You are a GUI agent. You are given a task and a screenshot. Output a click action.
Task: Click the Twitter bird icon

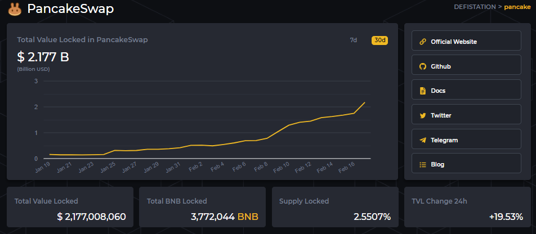click(x=423, y=115)
